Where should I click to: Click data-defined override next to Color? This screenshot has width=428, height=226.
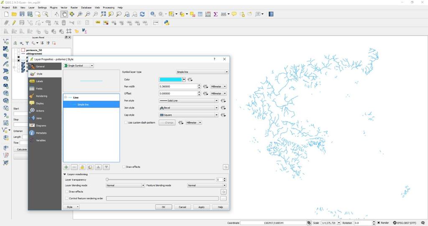point(190,80)
